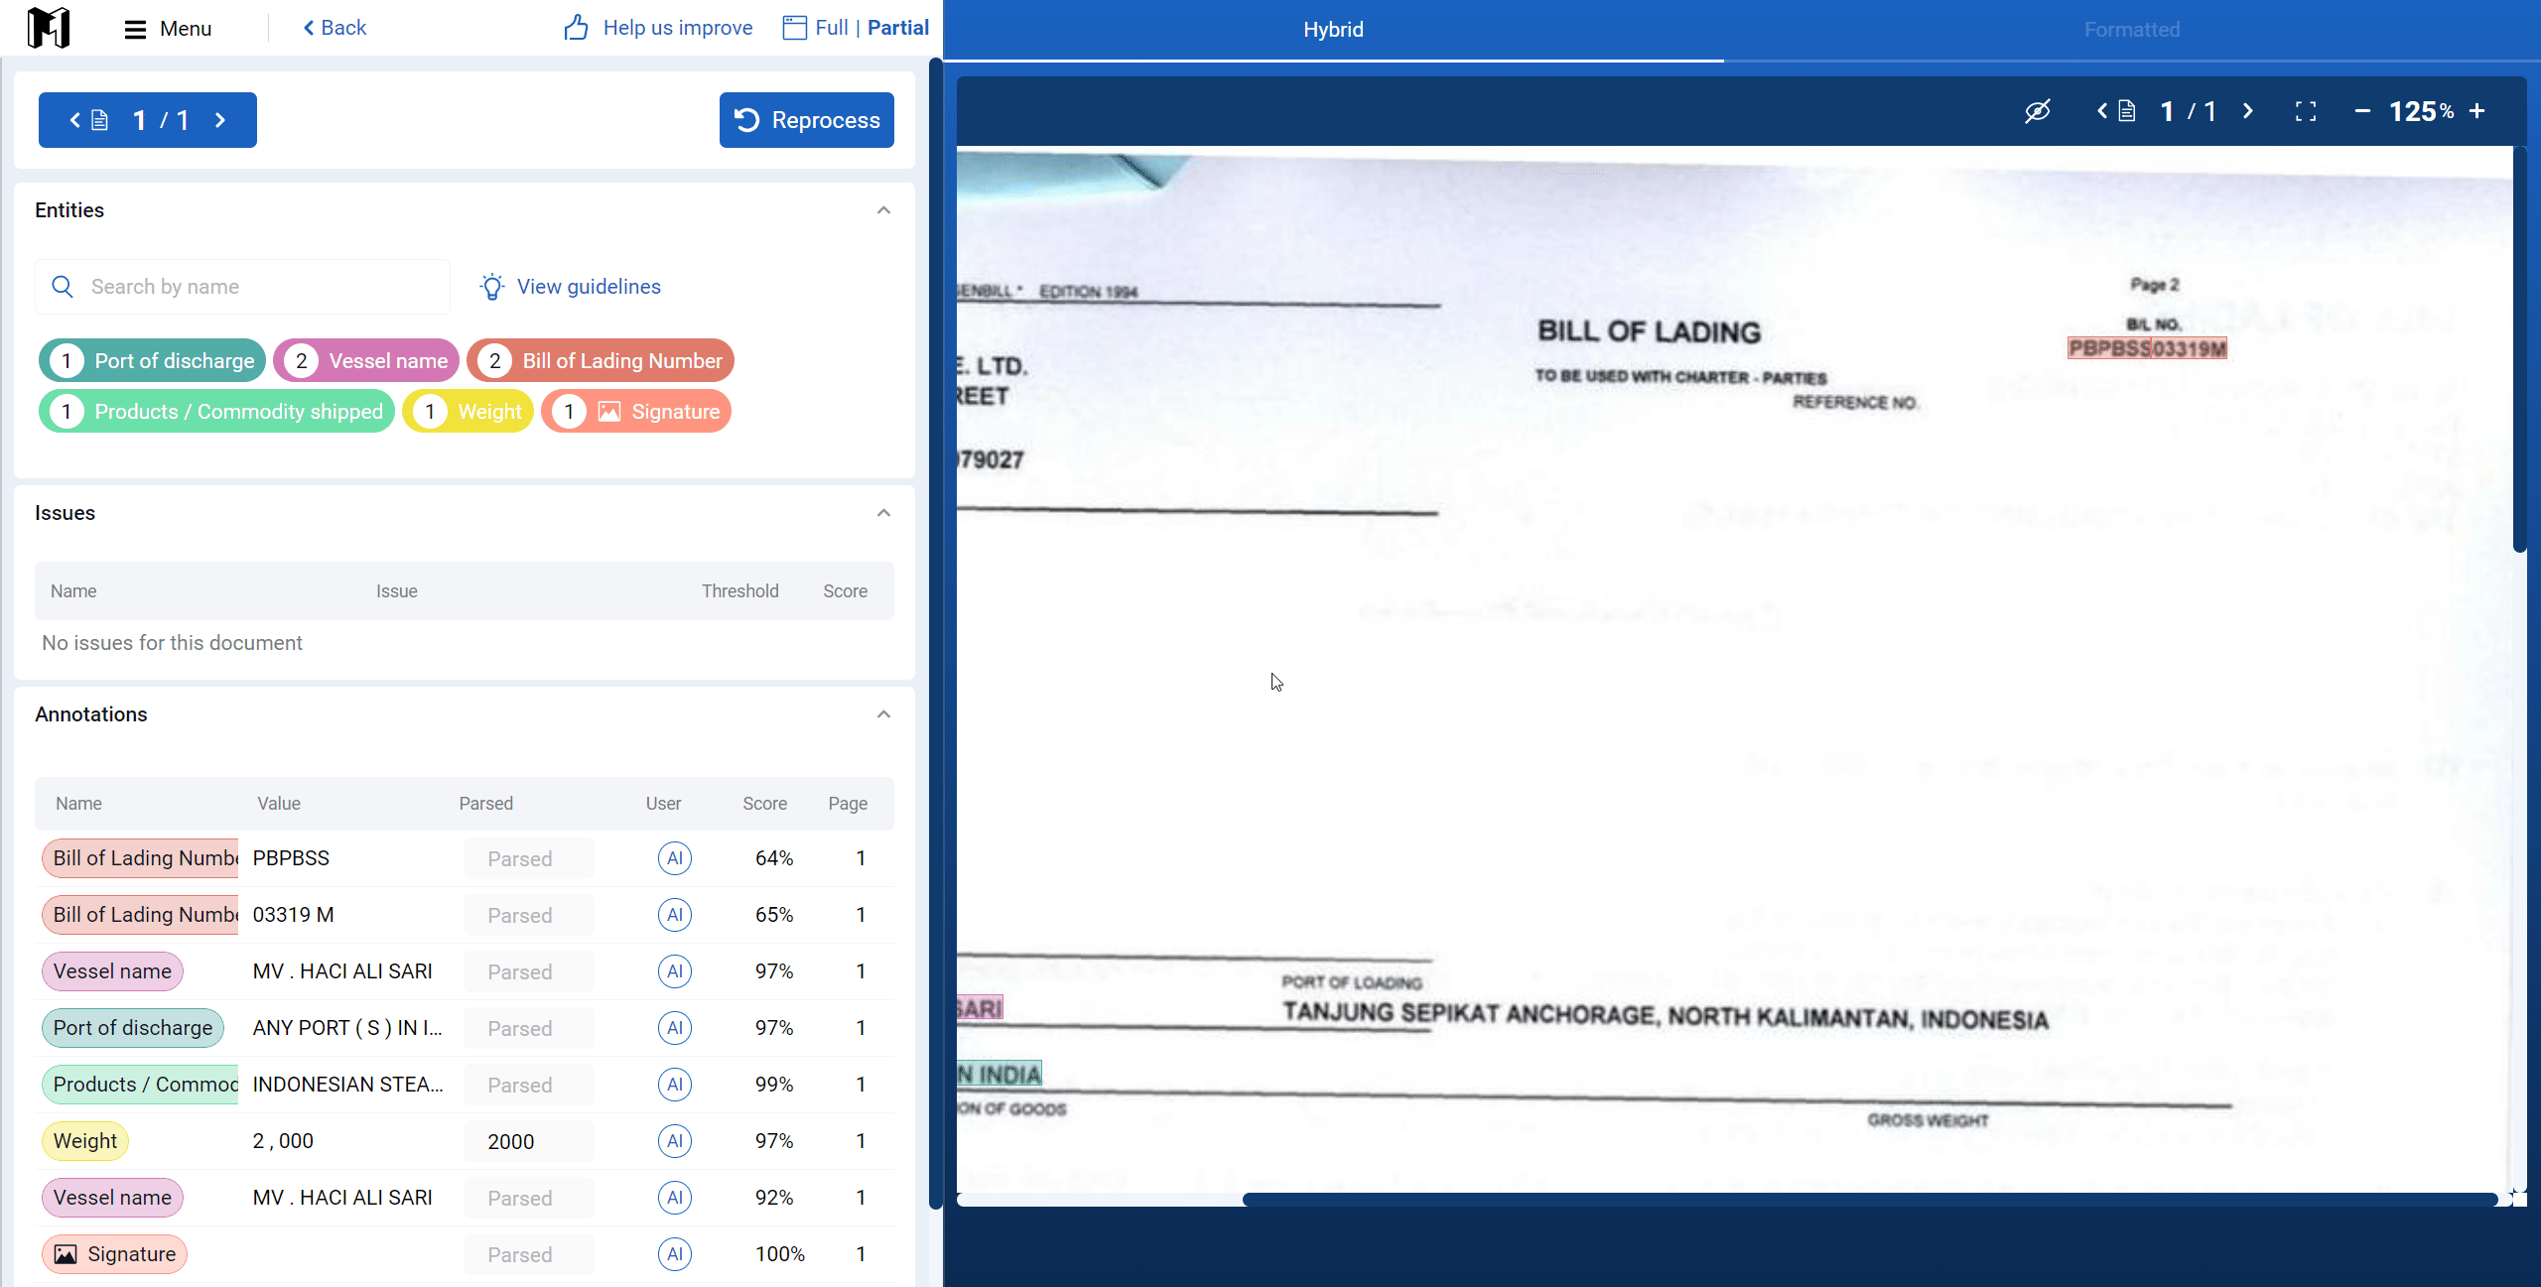The image size is (2541, 1287).
Task: Click the search magnifier icon
Action: point(63,287)
